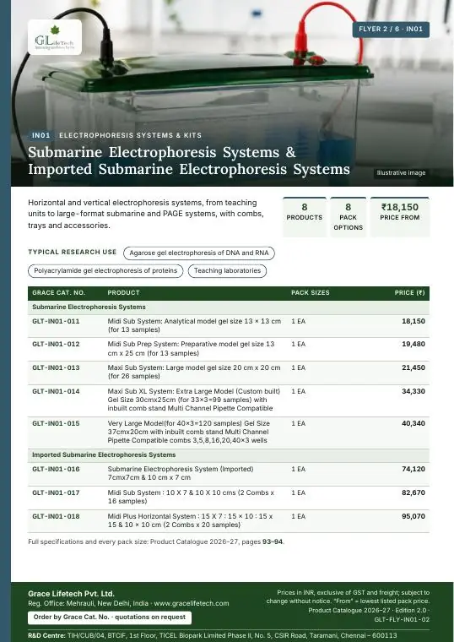
Task: Click Submarine Electrophoresis Systems section row
Action: 229,307
